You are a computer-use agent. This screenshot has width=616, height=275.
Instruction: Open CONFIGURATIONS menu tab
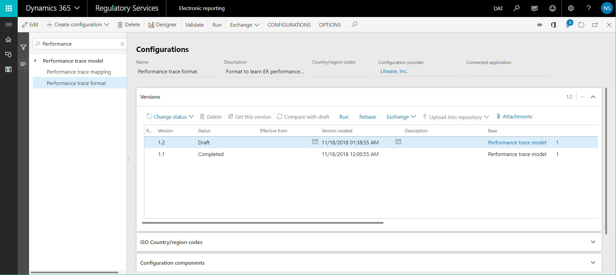289,25
